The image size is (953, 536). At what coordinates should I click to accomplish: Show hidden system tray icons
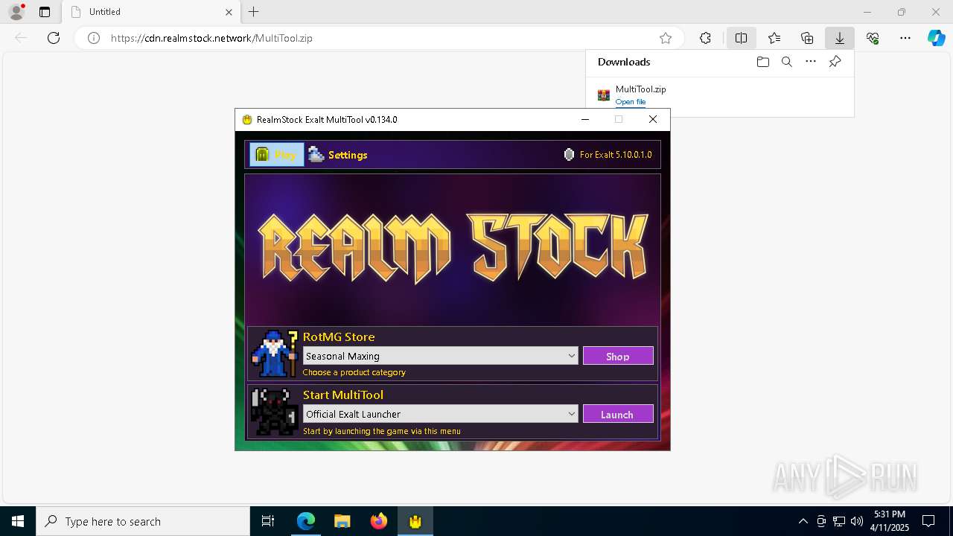[x=803, y=521]
